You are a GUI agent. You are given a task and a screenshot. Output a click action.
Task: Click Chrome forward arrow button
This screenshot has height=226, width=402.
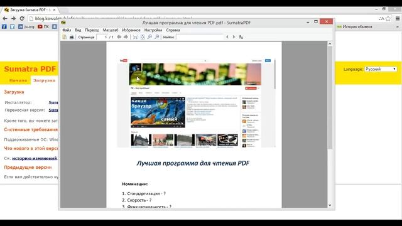(13, 18)
